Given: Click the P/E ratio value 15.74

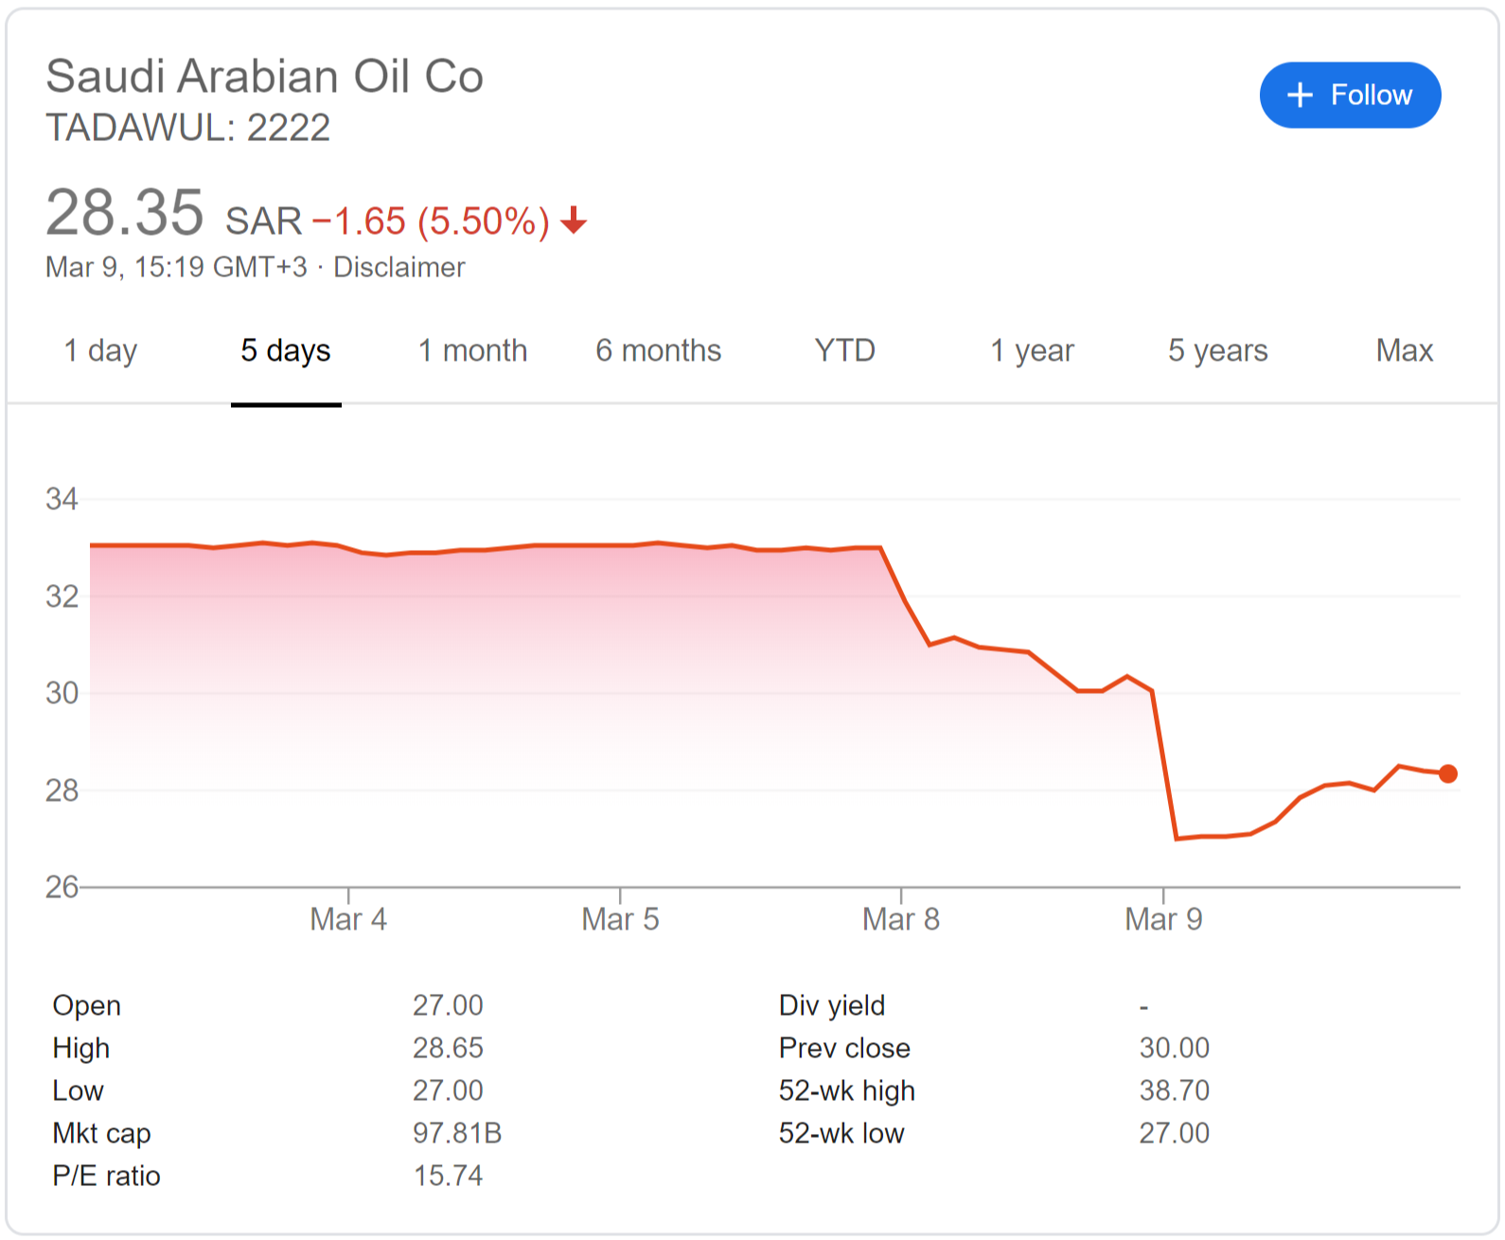Looking at the screenshot, I should (x=449, y=1176).
